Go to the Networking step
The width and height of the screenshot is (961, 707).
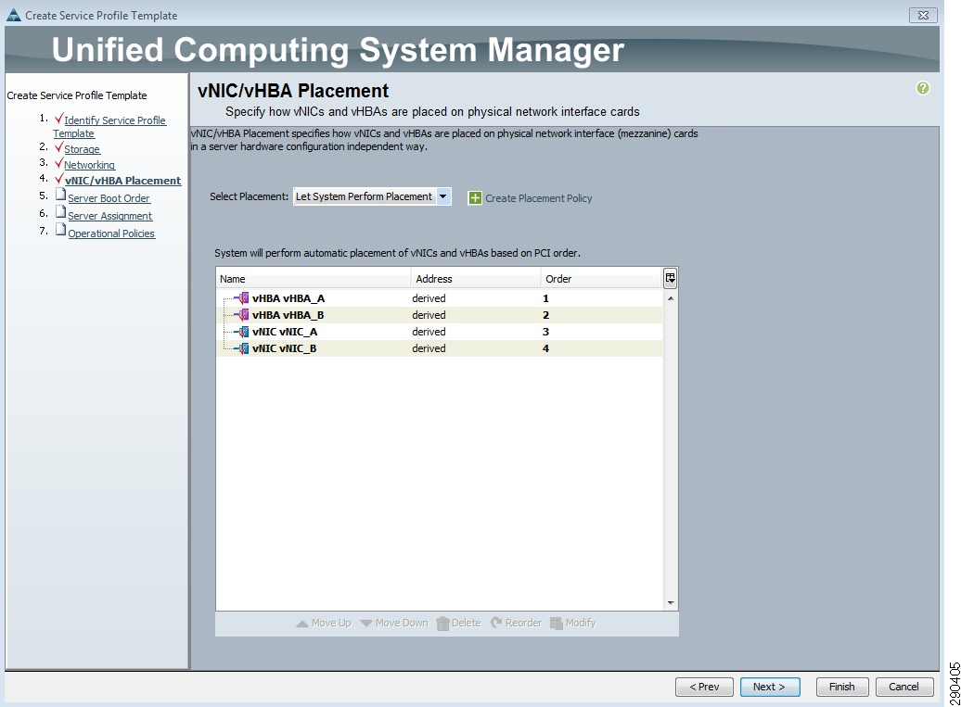89,165
